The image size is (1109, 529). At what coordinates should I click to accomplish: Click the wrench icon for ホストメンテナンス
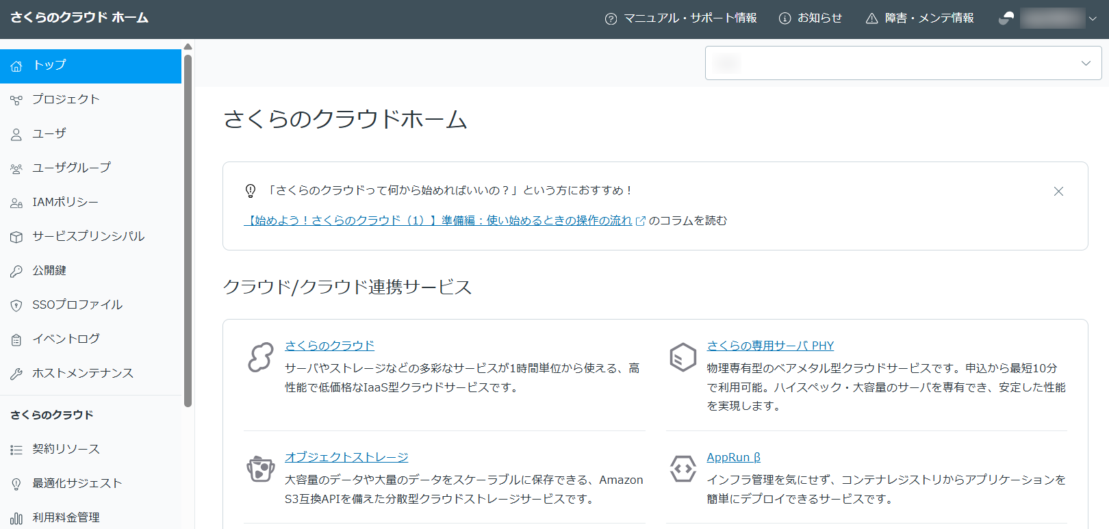point(16,374)
